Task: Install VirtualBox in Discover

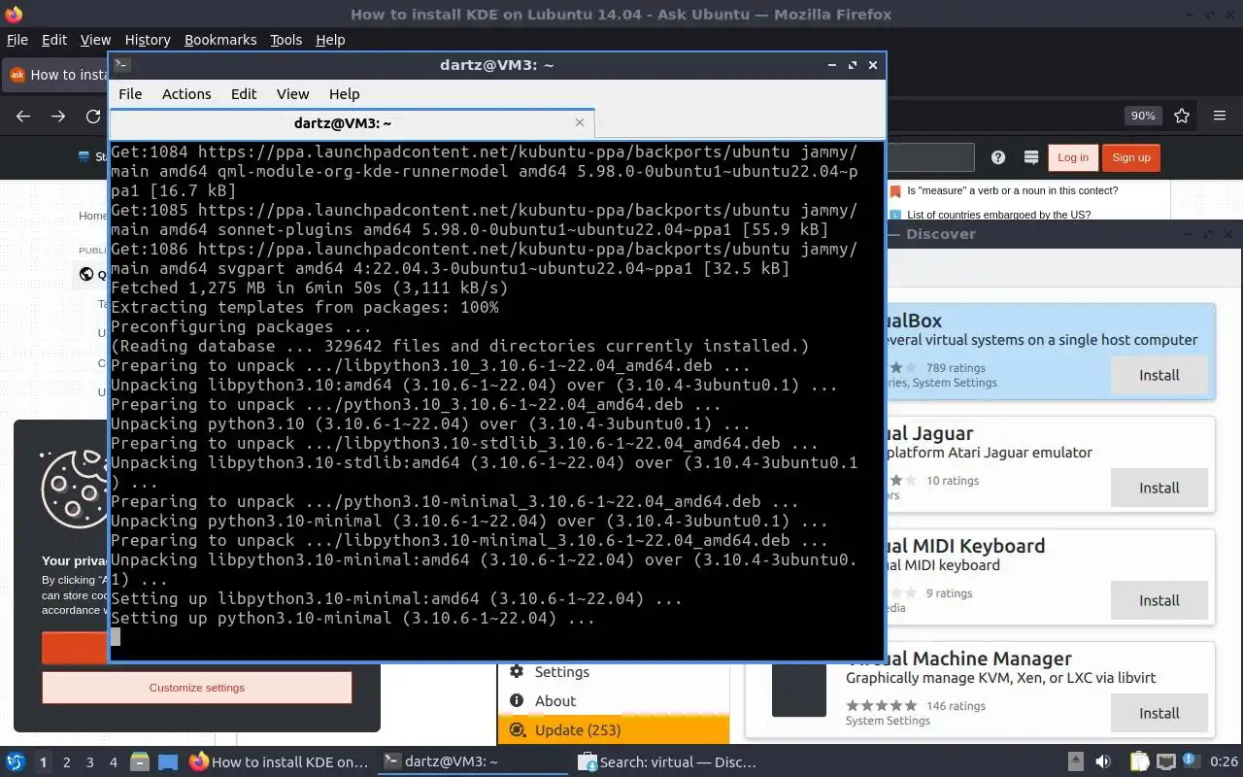Action: pos(1159,375)
